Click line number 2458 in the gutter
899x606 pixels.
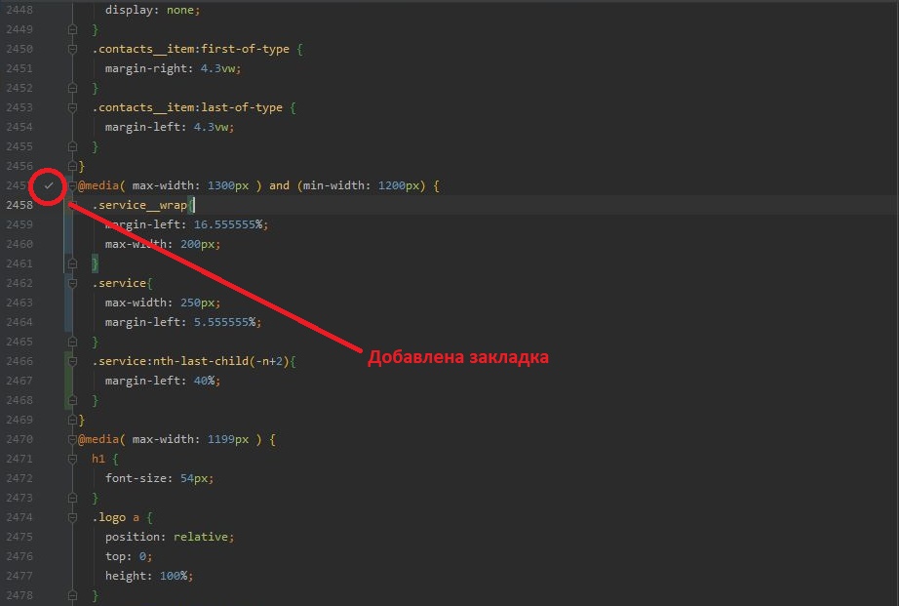(20, 205)
